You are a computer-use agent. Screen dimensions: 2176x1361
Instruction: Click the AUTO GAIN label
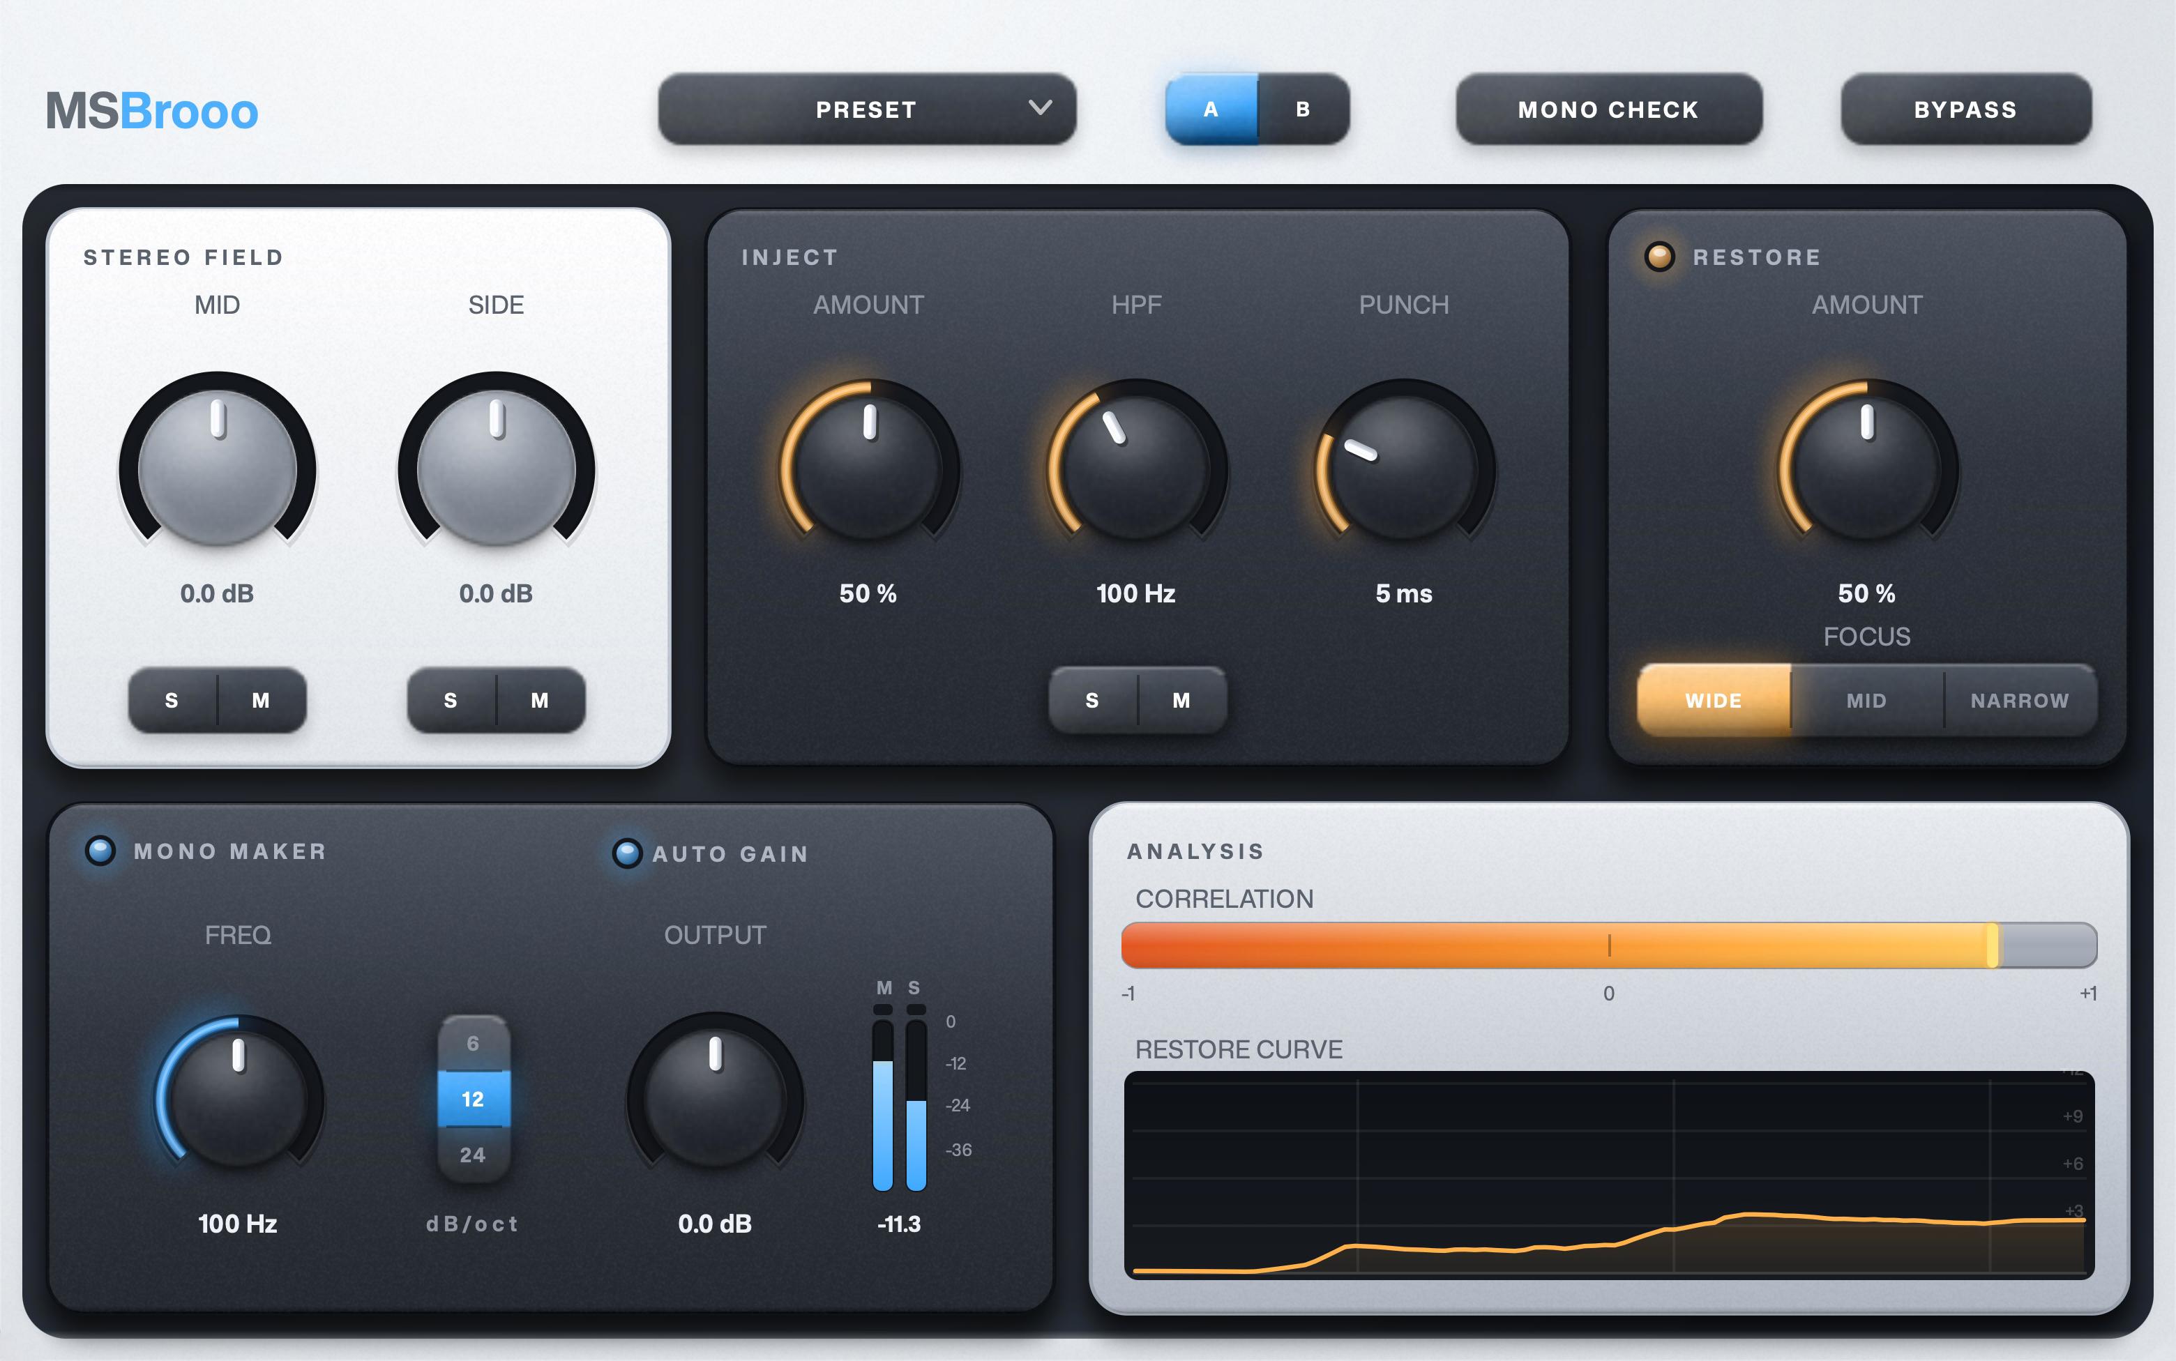pyautogui.click(x=731, y=854)
